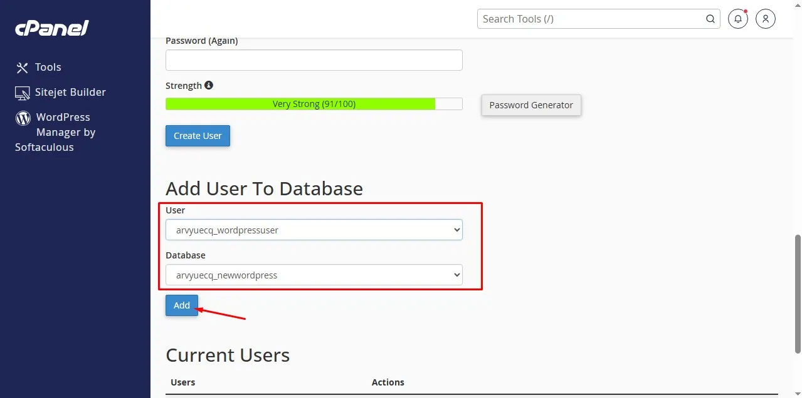
Task: Select Tools in the sidebar menu
Action: click(x=48, y=67)
